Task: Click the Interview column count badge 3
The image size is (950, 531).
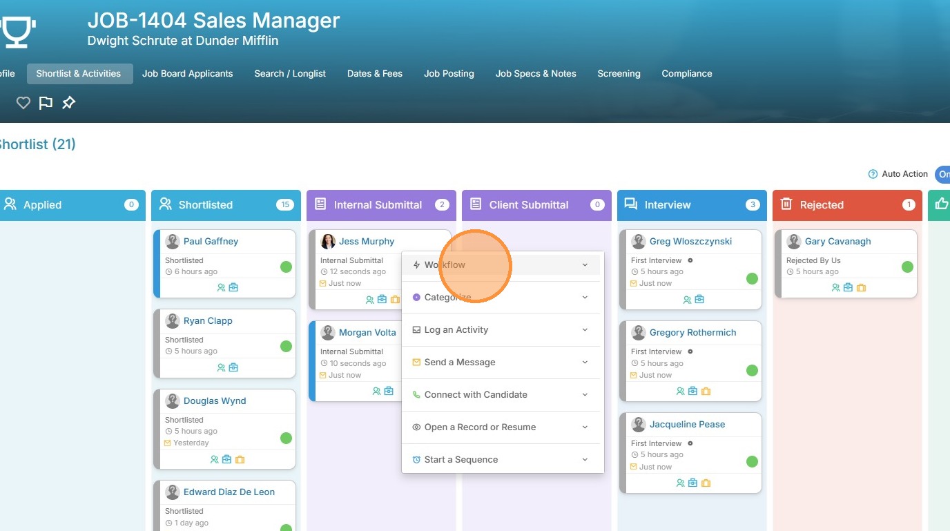Action: click(x=753, y=205)
